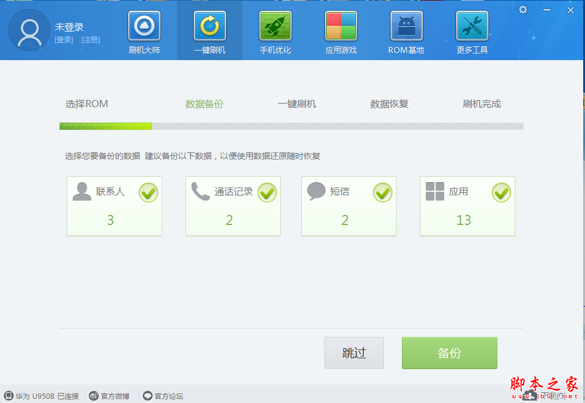Uncheck the 短信 backup checkmark
Viewport: 585px width, 403px height.
(x=383, y=192)
